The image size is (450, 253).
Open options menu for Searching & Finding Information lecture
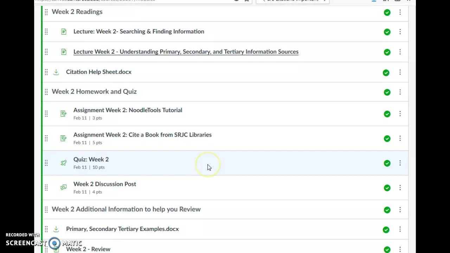[x=400, y=32]
